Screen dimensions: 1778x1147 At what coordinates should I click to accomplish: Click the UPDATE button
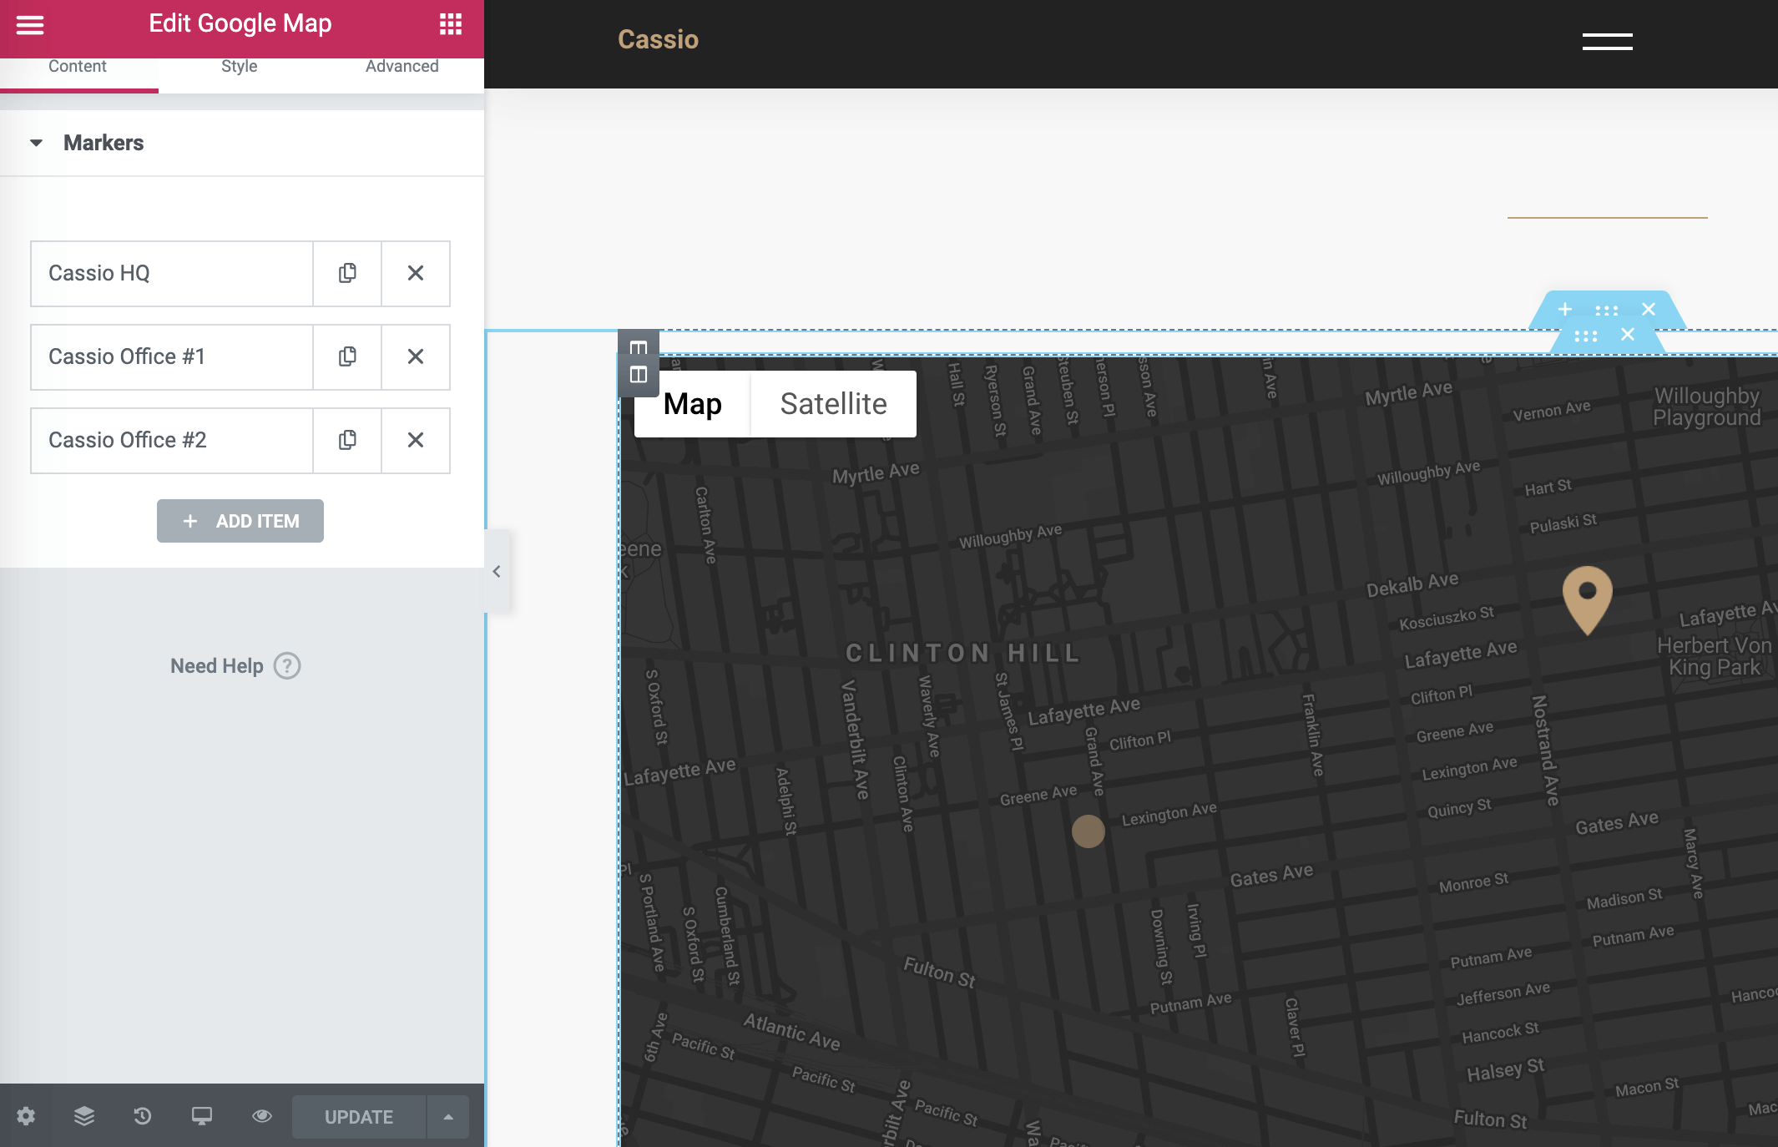(x=358, y=1117)
